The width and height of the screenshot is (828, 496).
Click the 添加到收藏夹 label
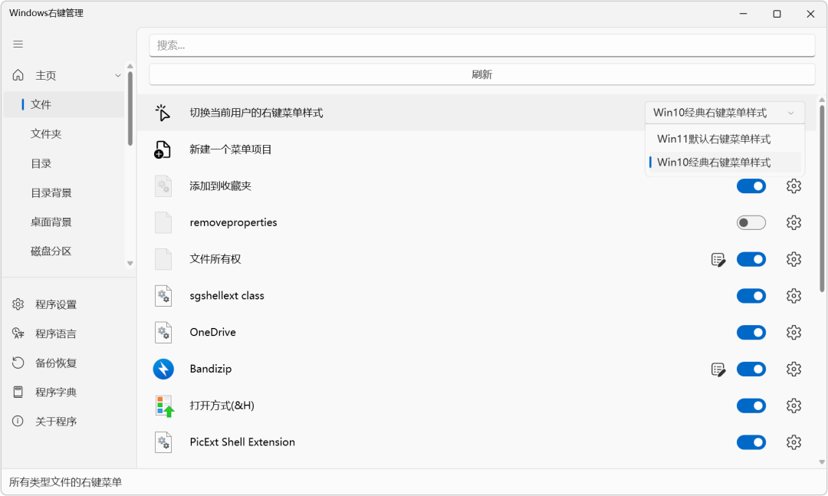pyautogui.click(x=220, y=186)
